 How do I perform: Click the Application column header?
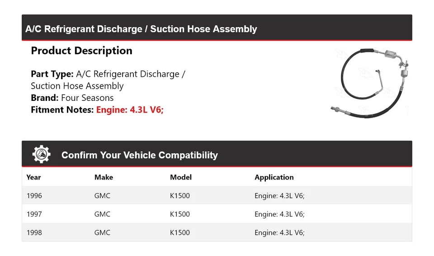tap(274, 177)
